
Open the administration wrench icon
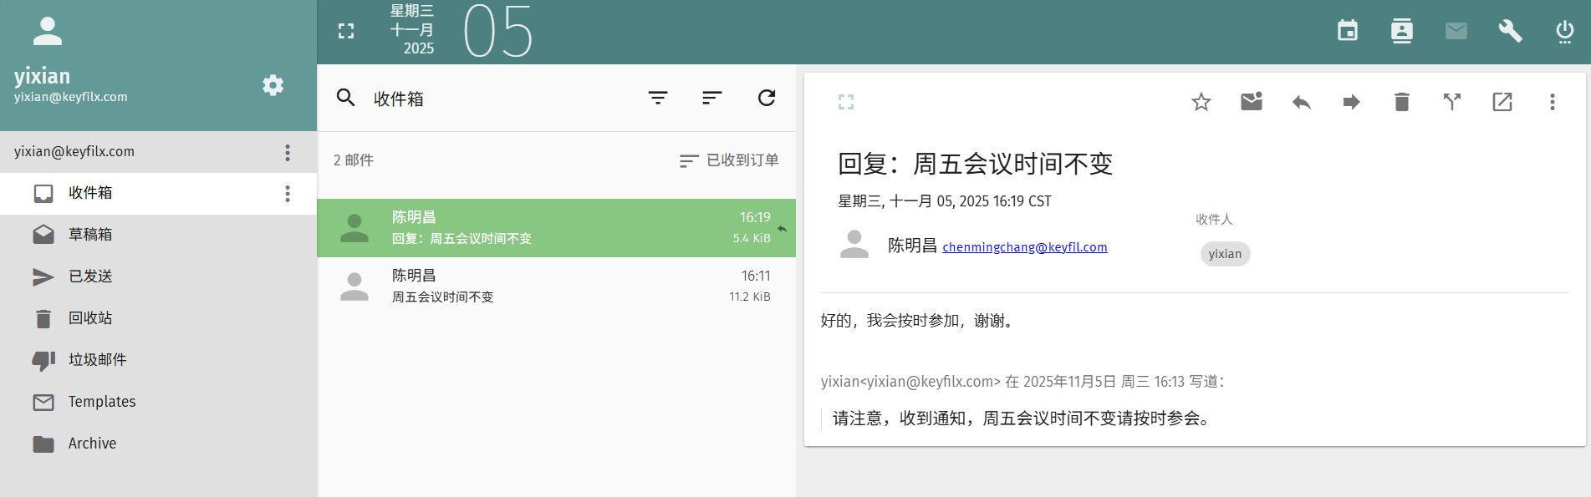(x=1509, y=31)
